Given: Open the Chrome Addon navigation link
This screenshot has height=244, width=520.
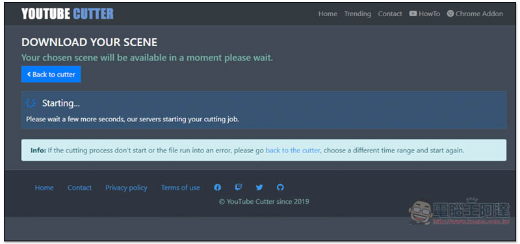Looking at the screenshot, I should click(x=475, y=14).
